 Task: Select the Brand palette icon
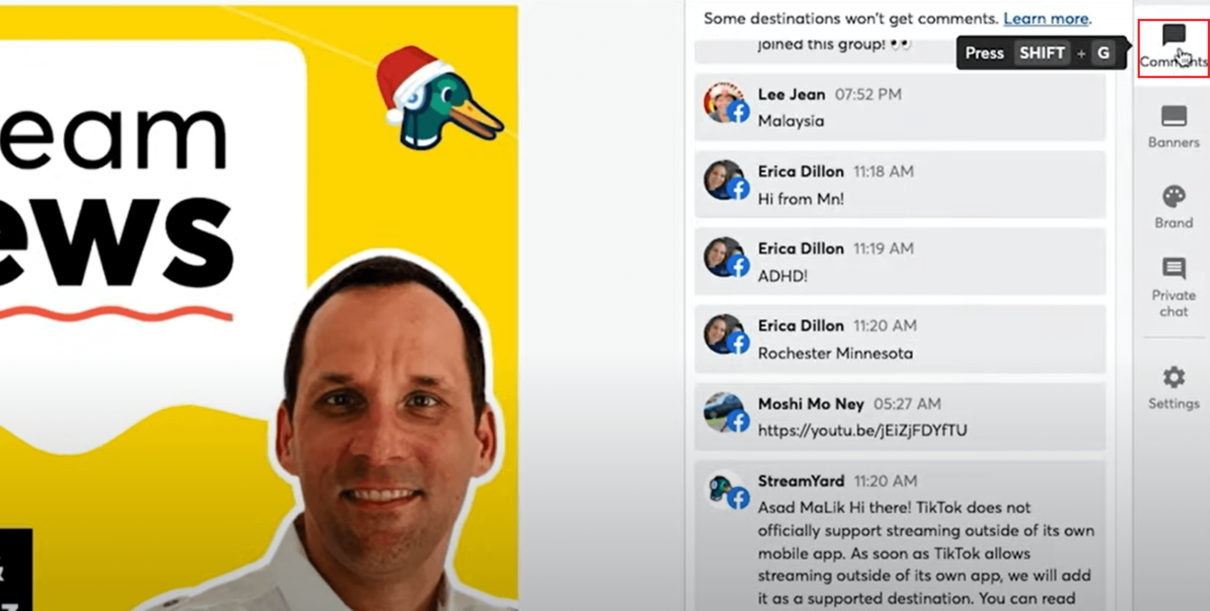[1174, 196]
